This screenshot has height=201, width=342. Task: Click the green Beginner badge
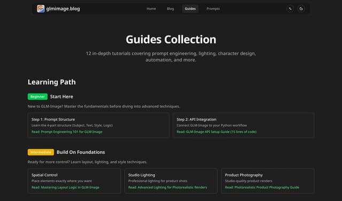coord(37,97)
